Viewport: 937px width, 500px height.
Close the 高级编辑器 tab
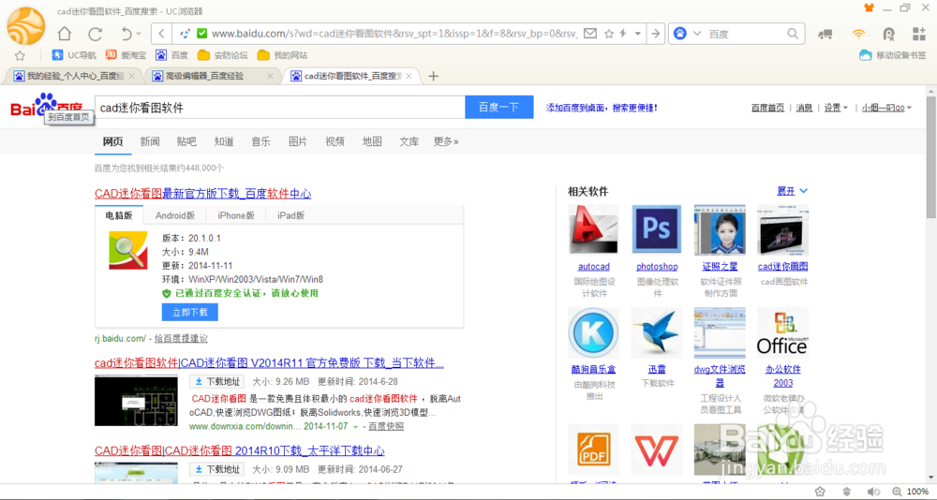(270, 77)
